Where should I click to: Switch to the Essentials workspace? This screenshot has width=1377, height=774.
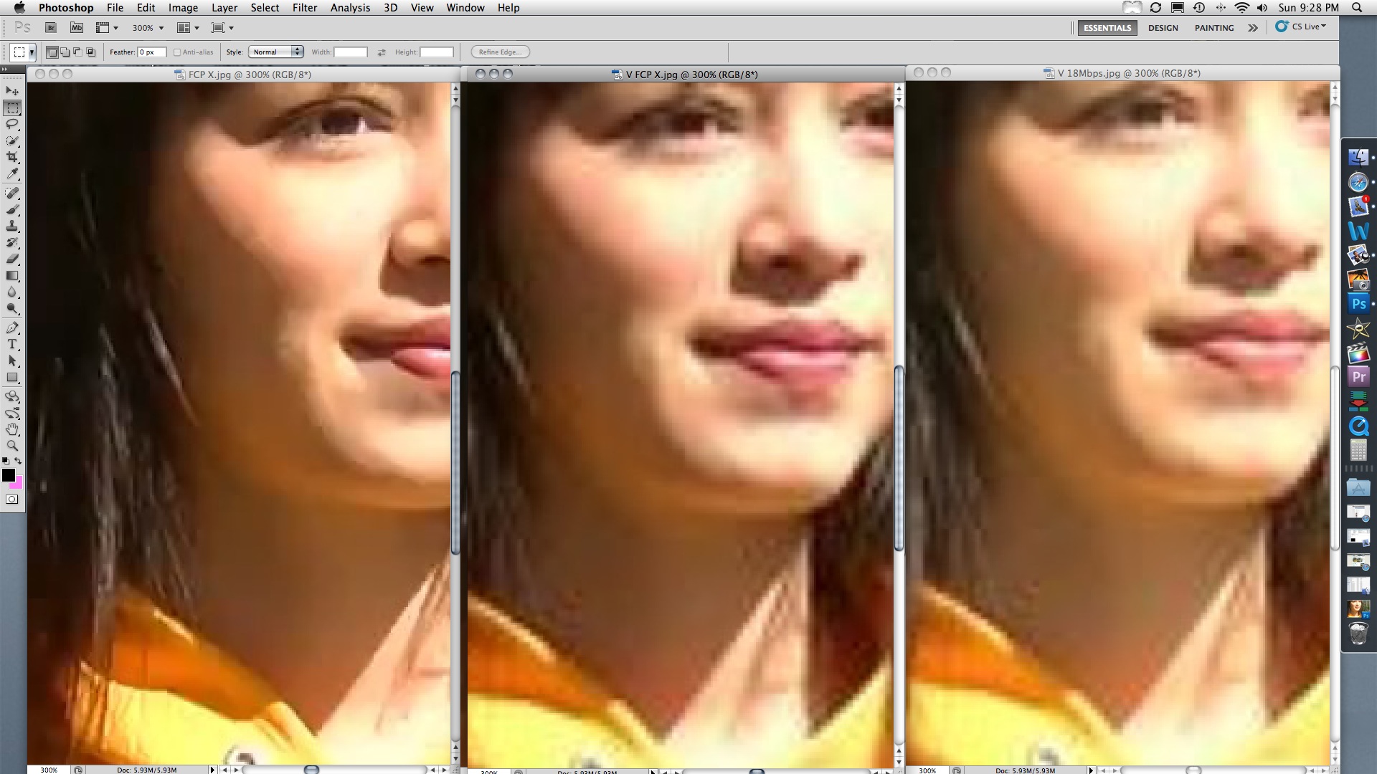[x=1107, y=28]
